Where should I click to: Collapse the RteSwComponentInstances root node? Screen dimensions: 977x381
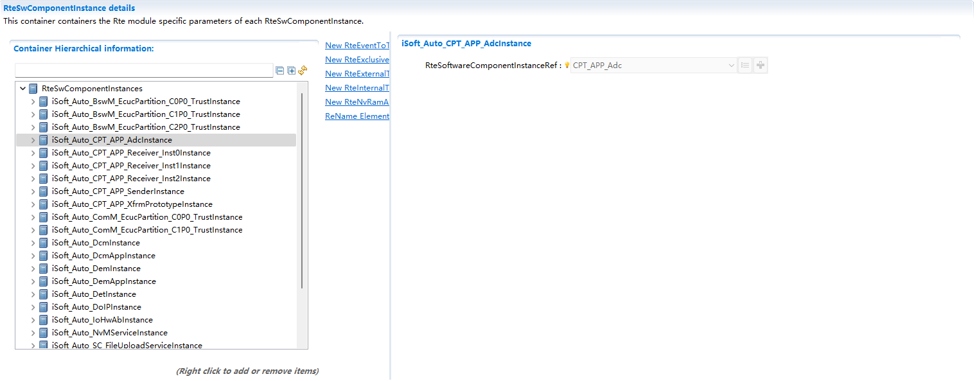23,89
